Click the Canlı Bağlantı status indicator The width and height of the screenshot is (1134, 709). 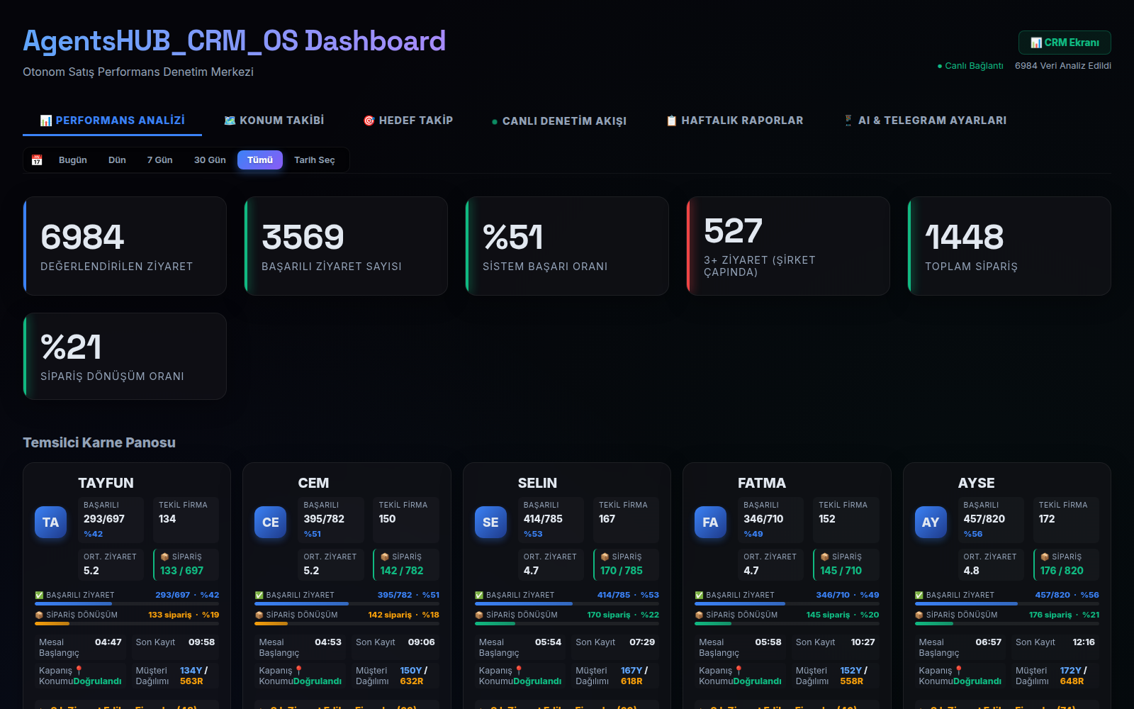point(970,66)
